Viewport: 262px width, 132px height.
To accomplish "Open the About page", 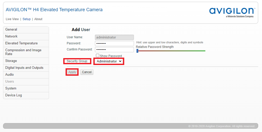I will click(x=38, y=19).
